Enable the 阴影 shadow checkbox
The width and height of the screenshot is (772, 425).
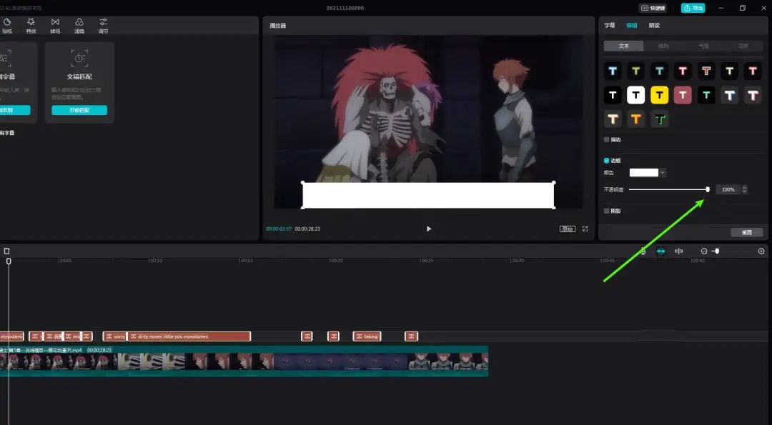coord(607,211)
